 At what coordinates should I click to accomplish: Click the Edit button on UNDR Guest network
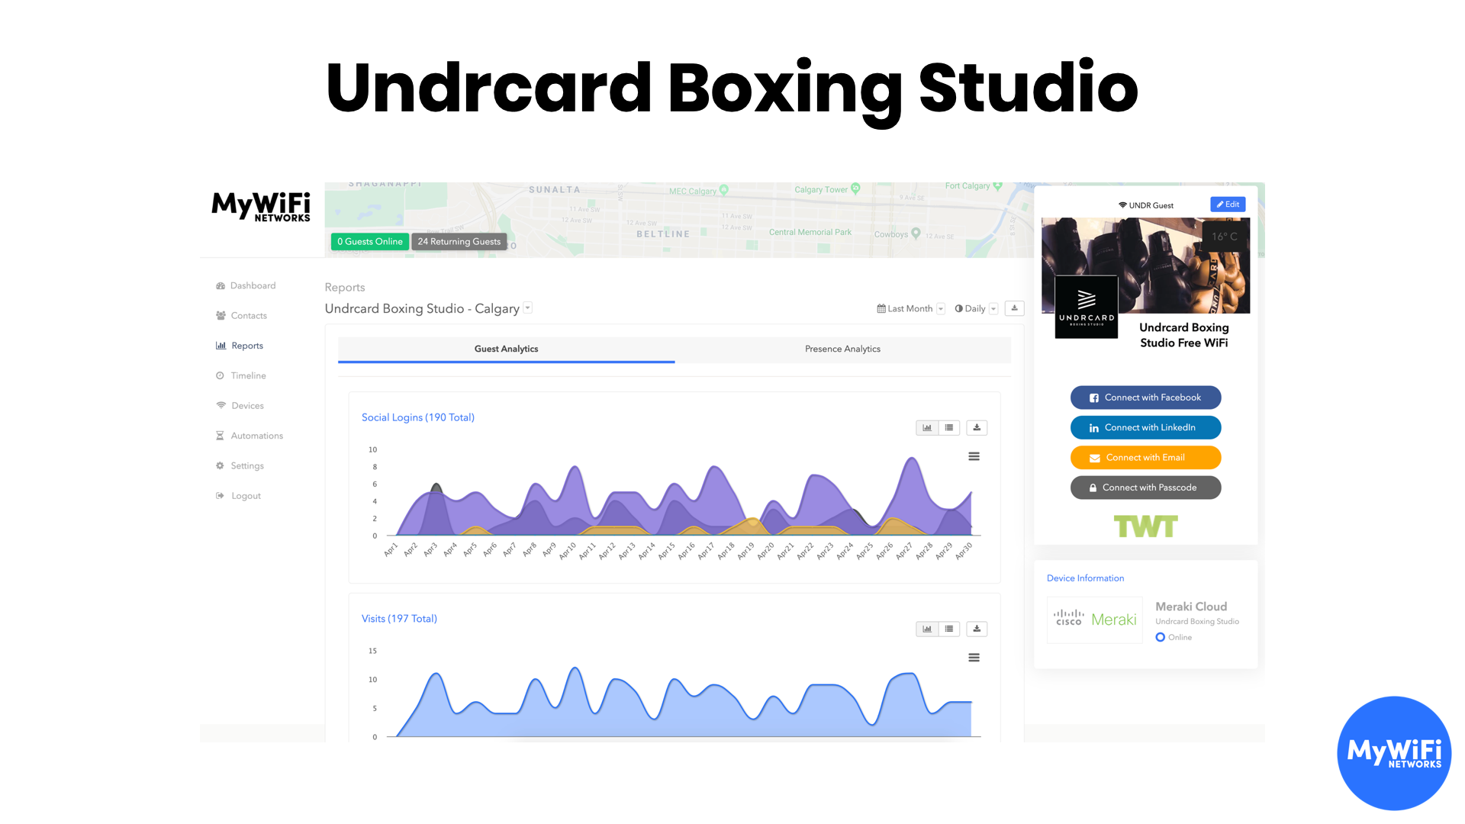click(1228, 204)
